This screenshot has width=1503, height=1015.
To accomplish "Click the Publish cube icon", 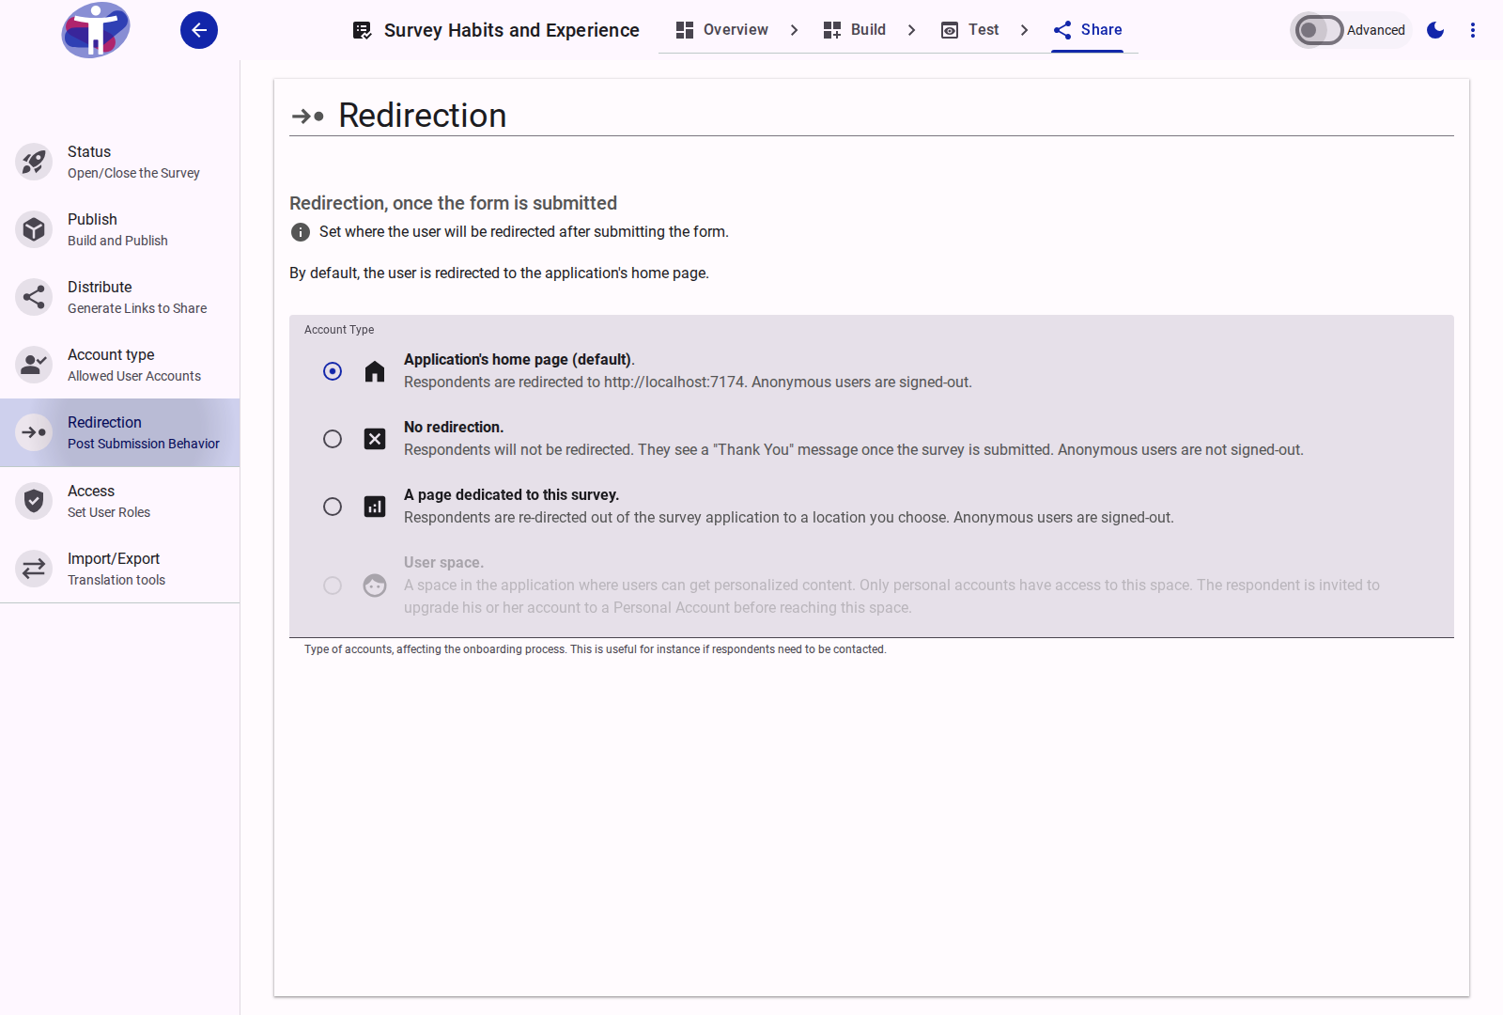I will [34, 229].
